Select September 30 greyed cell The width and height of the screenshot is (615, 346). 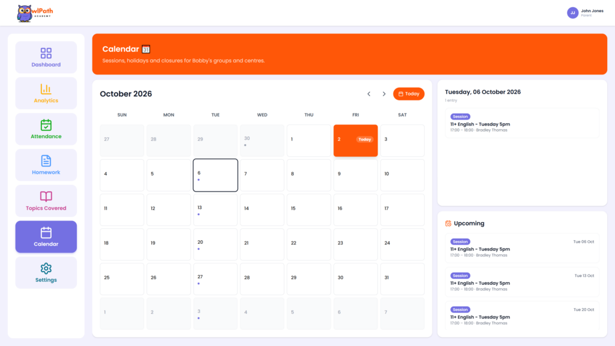tap(262, 141)
